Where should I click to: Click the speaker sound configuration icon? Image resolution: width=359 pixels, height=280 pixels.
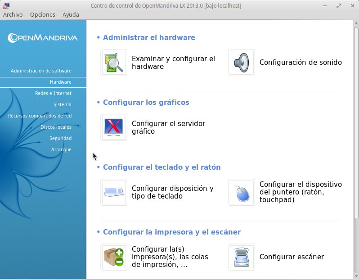click(242, 63)
